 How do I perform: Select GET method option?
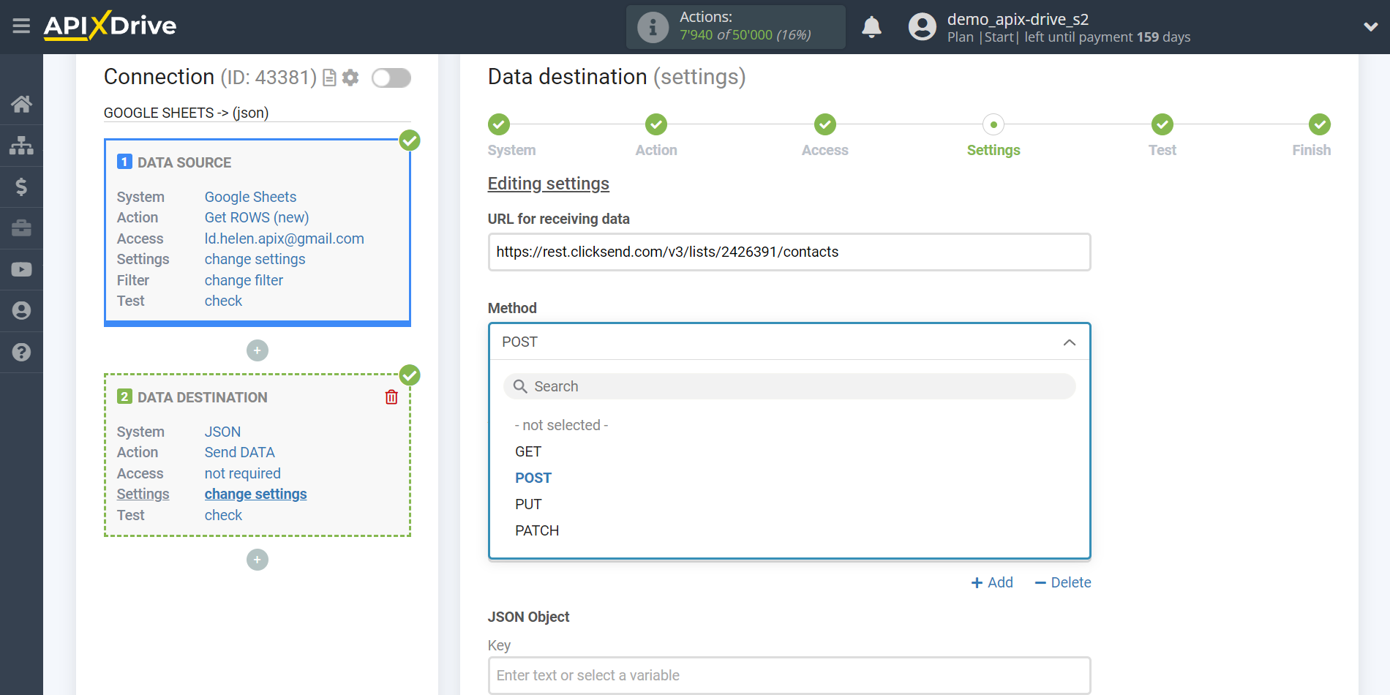tap(528, 451)
